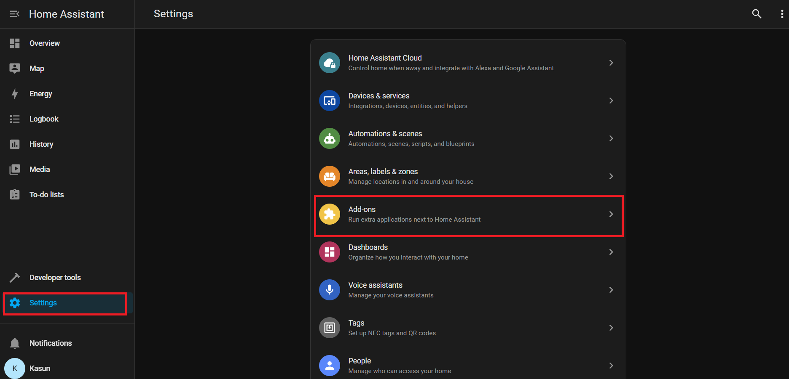The height and width of the screenshot is (379, 789).
Task: Collapse the sidebar with the hamburger icon
Action: (15, 14)
